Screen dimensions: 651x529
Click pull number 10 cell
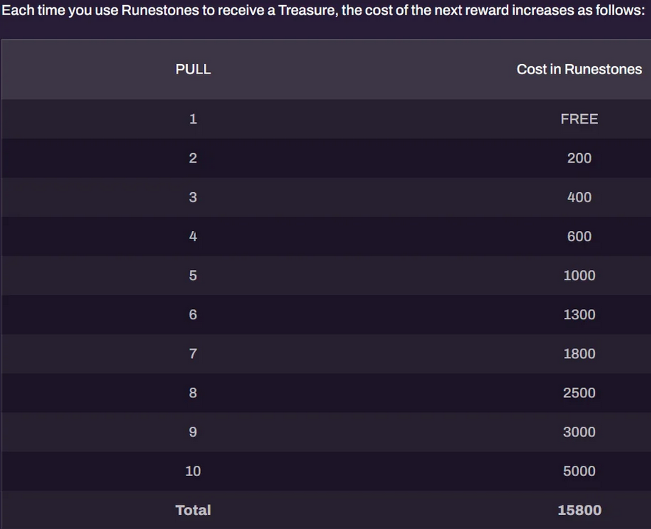(x=193, y=471)
